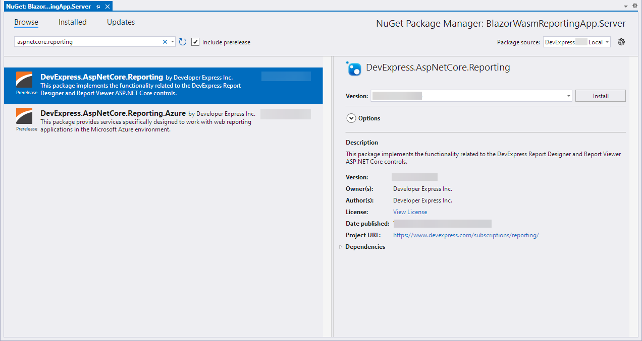Click the Date published label
Screen dimensions: 642x341
click(x=367, y=224)
